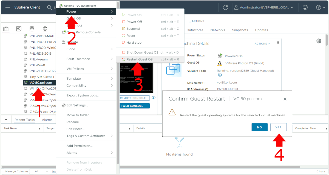329x175 pixels.
Task: Switch to the Storage inventory view icon
Action: click(x=32, y=29)
